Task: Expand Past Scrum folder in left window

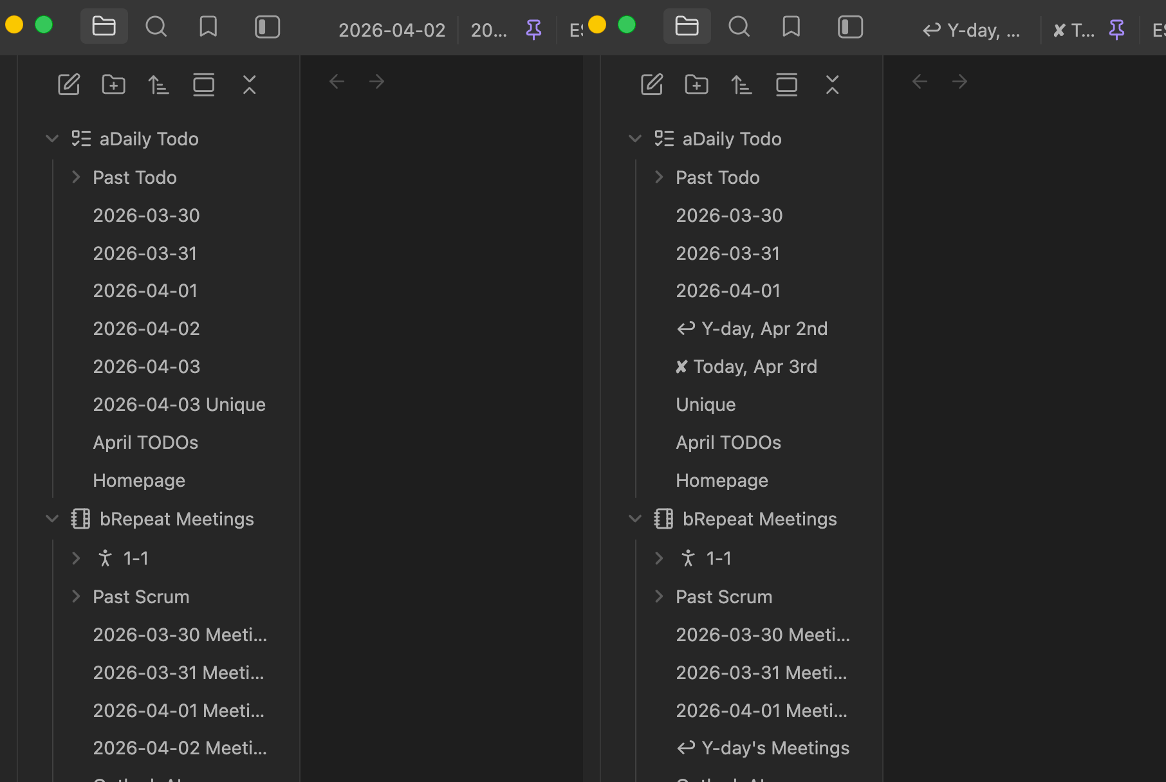Action: (x=76, y=596)
